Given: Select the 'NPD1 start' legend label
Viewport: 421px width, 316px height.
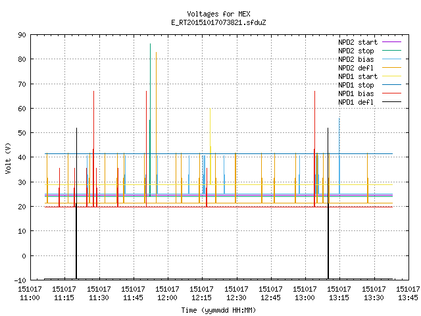Looking at the screenshot, I should click(358, 76).
